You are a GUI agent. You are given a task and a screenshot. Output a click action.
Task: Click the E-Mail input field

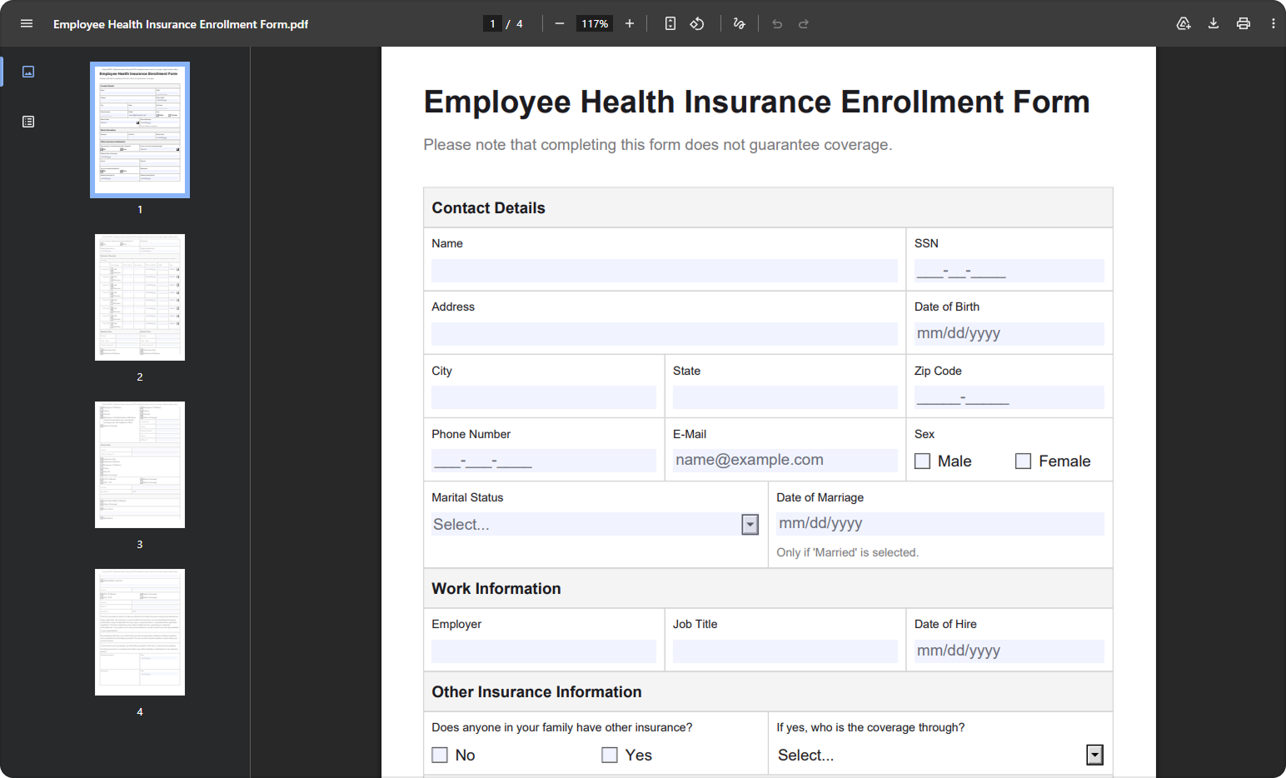pyautogui.click(x=785, y=461)
